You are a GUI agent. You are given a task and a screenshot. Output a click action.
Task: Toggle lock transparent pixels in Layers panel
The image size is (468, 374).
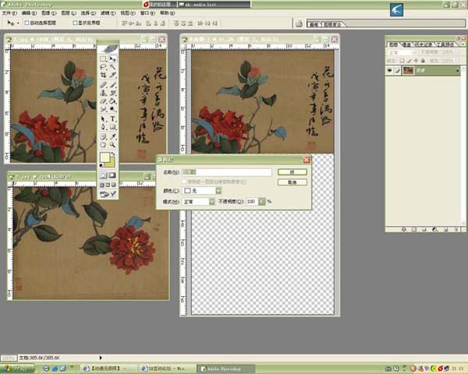[x=402, y=61]
